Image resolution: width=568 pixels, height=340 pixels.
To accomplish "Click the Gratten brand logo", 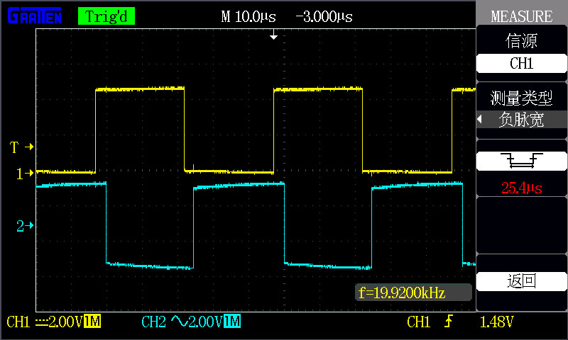I will (x=35, y=16).
